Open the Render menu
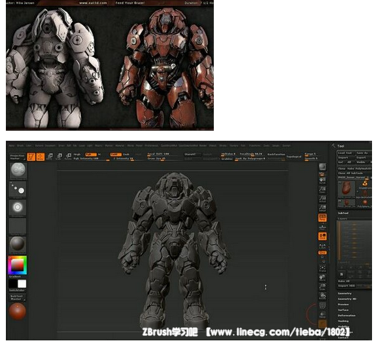Viewport: 374px width, 343px height. coord(203,145)
